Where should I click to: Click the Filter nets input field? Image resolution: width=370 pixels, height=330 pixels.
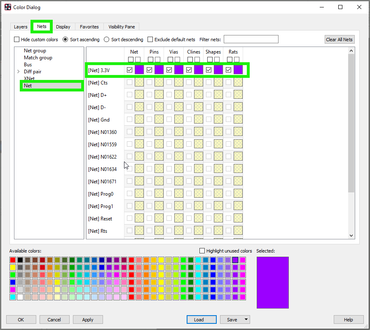click(251, 39)
